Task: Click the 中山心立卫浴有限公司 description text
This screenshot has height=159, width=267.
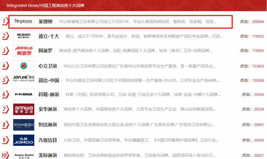Action: 140,66
